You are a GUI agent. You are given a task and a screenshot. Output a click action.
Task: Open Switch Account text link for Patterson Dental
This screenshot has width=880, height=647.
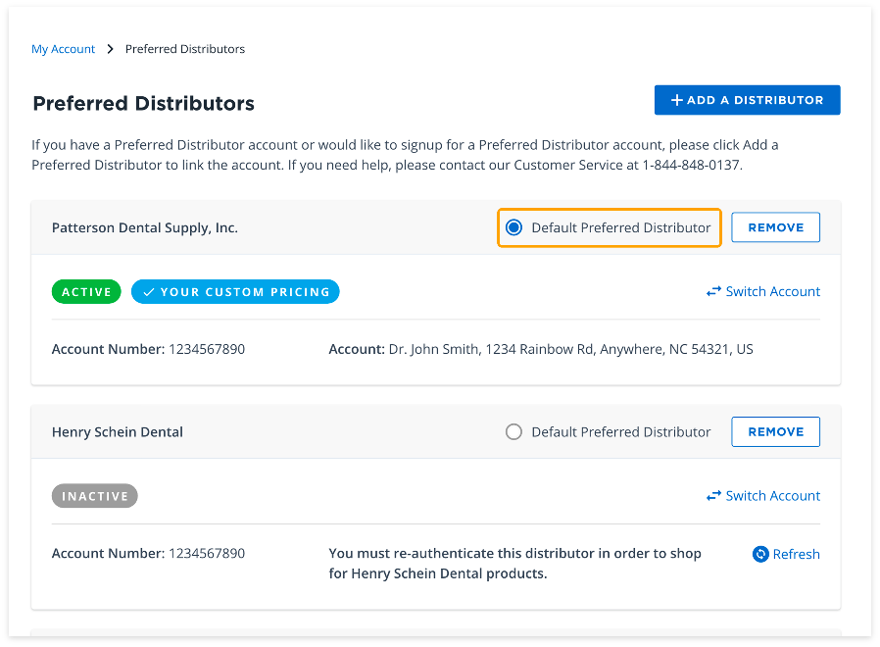[x=772, y=291]
